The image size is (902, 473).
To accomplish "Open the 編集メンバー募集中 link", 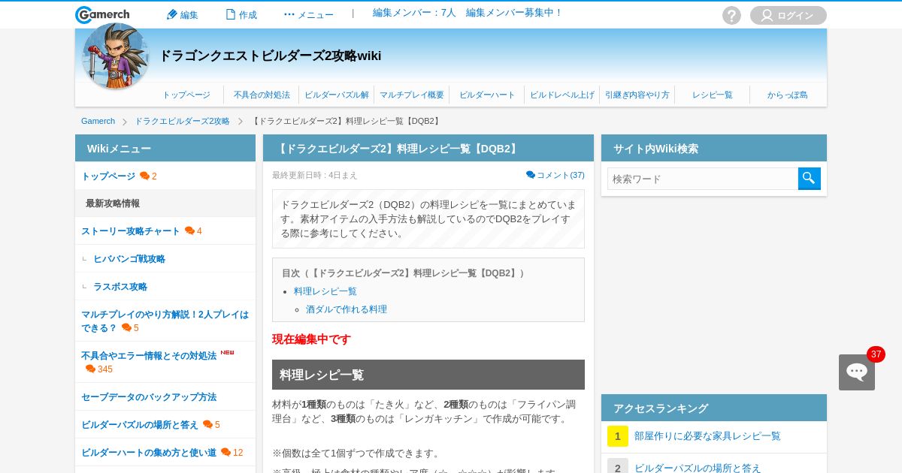I will point(514,13).
